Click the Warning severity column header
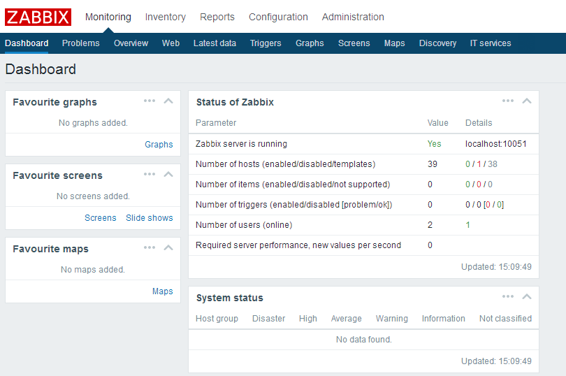 coord(391,319)
